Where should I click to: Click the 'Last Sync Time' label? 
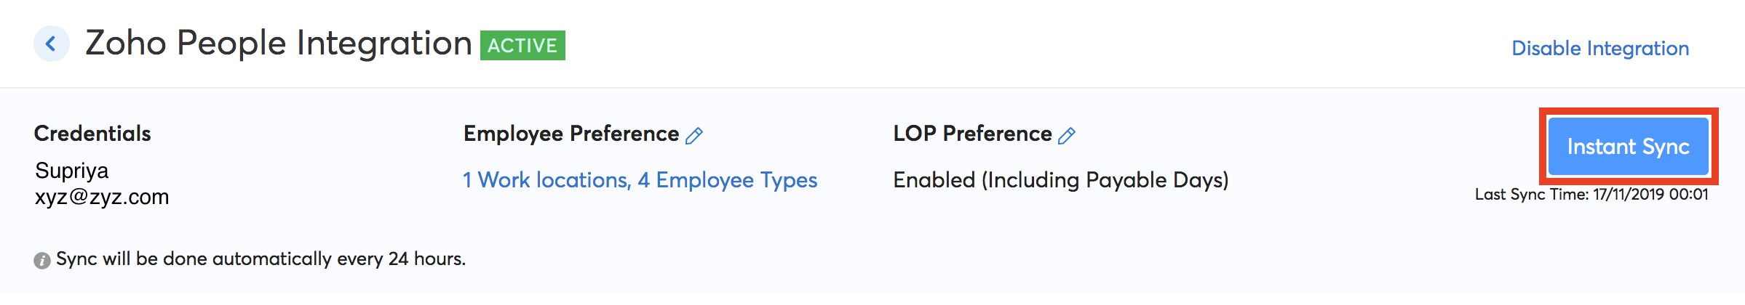pos(1531,195)
